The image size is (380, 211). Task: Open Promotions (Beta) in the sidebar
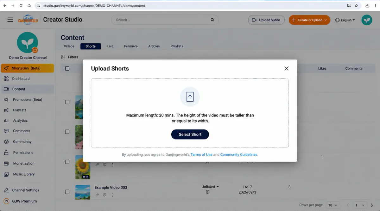coord(27,99)
